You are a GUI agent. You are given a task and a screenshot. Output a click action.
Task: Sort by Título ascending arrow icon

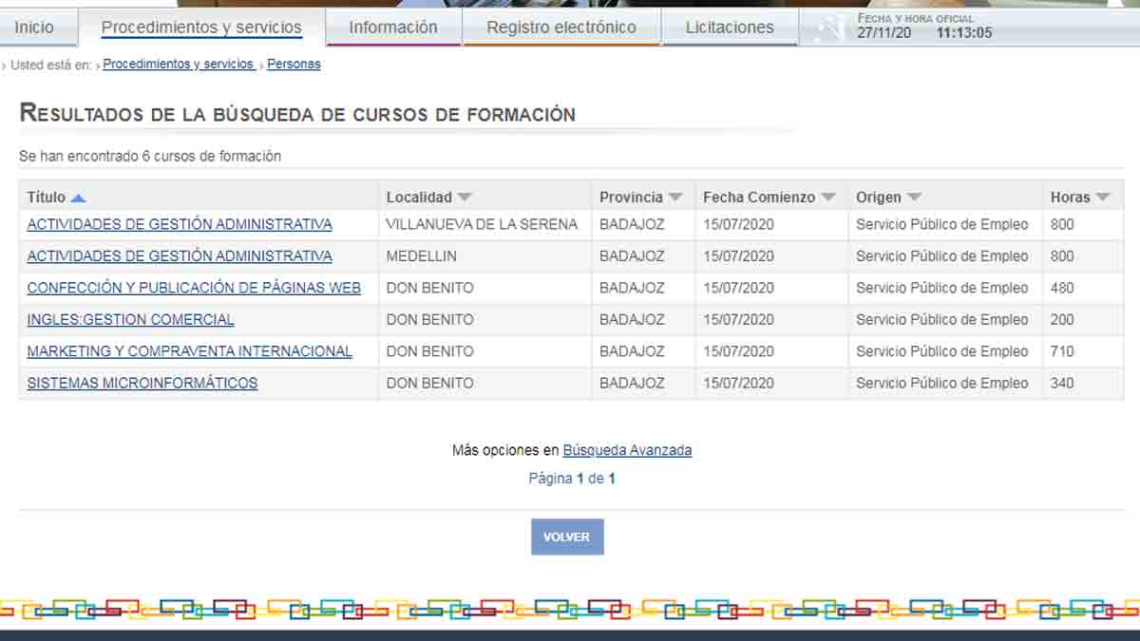click(x=78, y=198)
